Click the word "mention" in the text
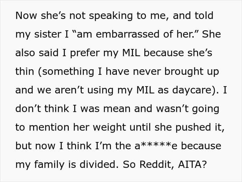This screenshot has width=242, height=182. tap(49, 128)
